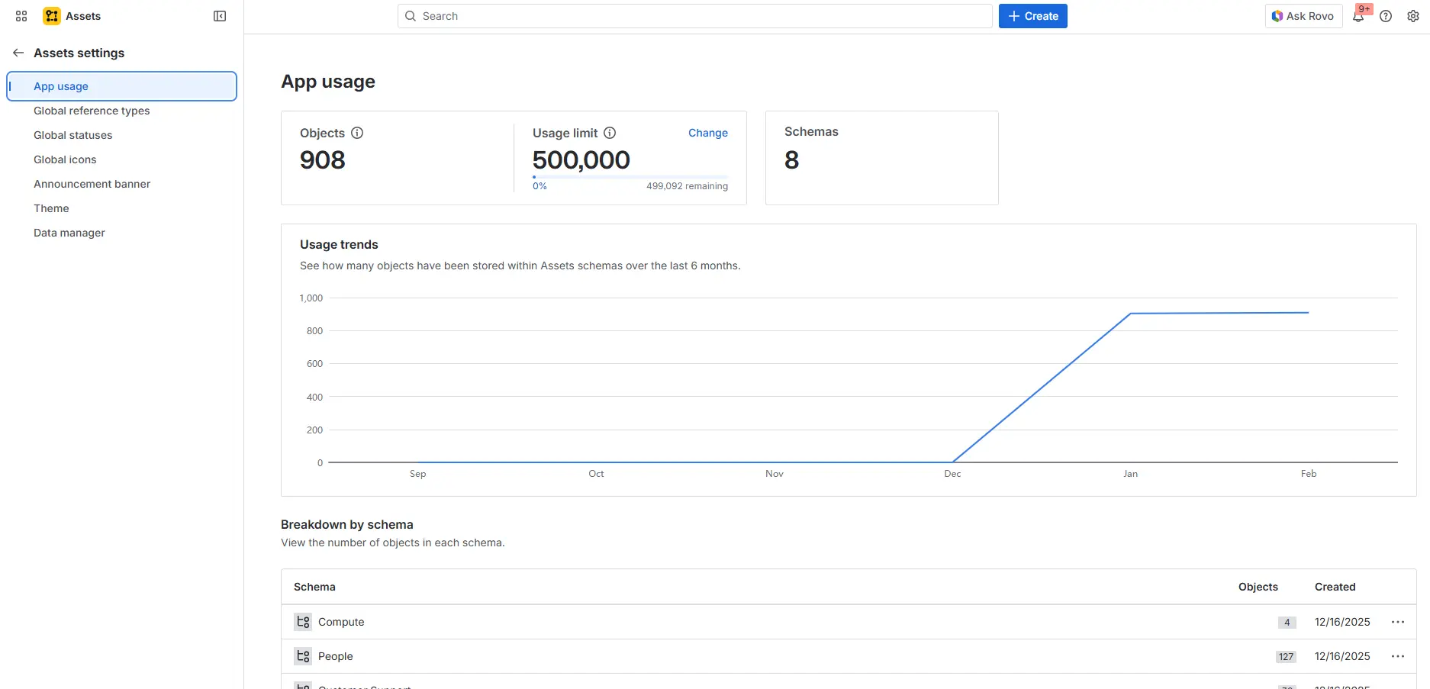
Task: Open the settings gear icon
Action: [x=1413, y=16]
